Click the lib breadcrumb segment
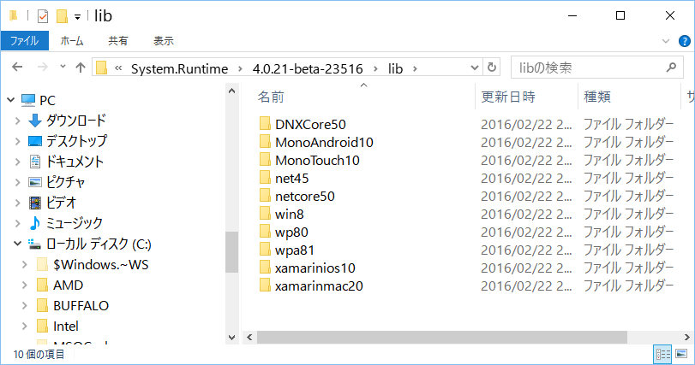Screen dimensions: 695x365 (x=395, y=68)
